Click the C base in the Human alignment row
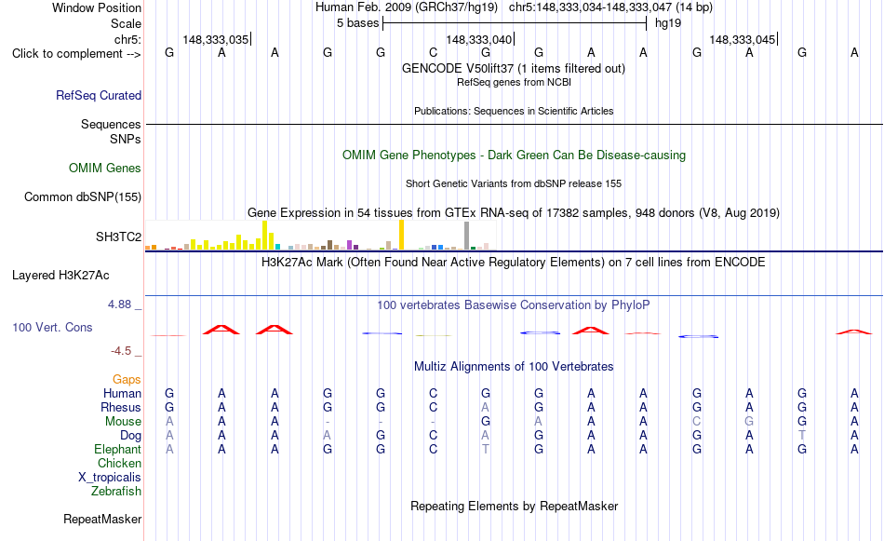 point(433,393)
